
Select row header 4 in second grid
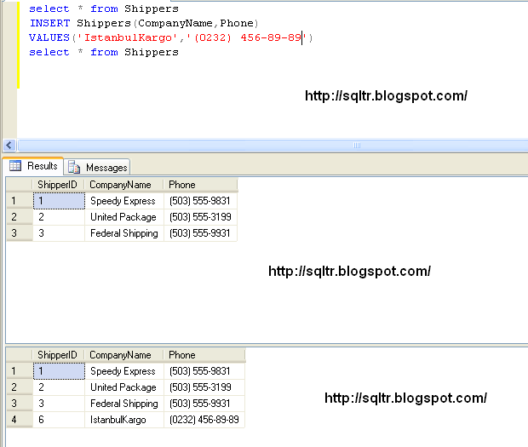[20, 420]
